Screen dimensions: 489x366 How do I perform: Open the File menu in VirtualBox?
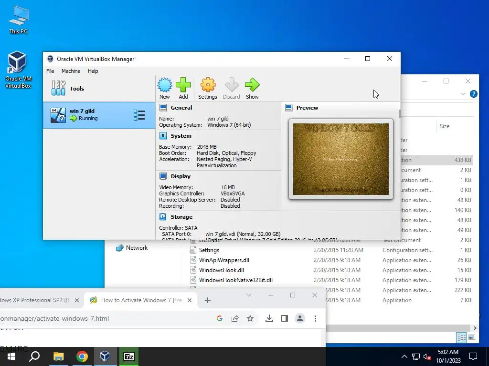point(50,71)
